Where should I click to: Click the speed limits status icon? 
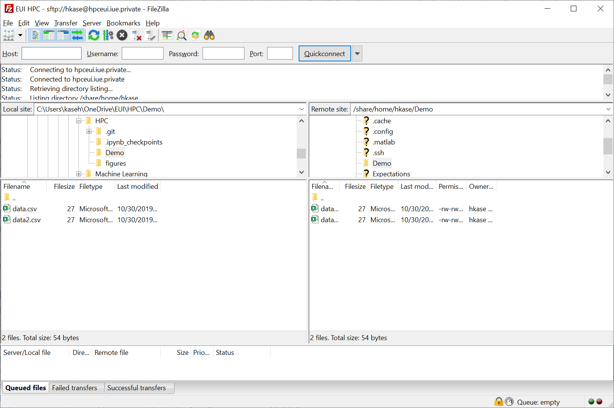(x=509, y=402)
